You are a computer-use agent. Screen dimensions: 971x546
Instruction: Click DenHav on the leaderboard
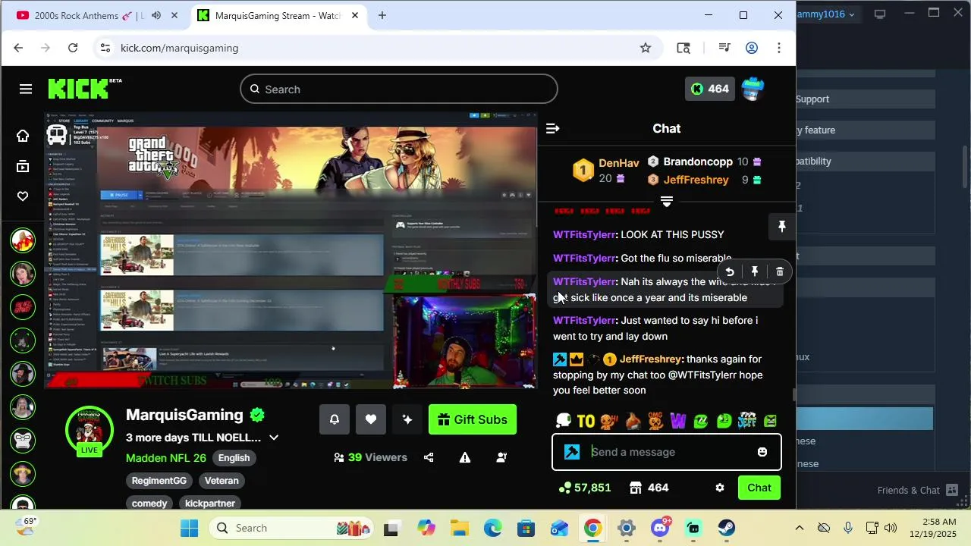pos(619,163)
